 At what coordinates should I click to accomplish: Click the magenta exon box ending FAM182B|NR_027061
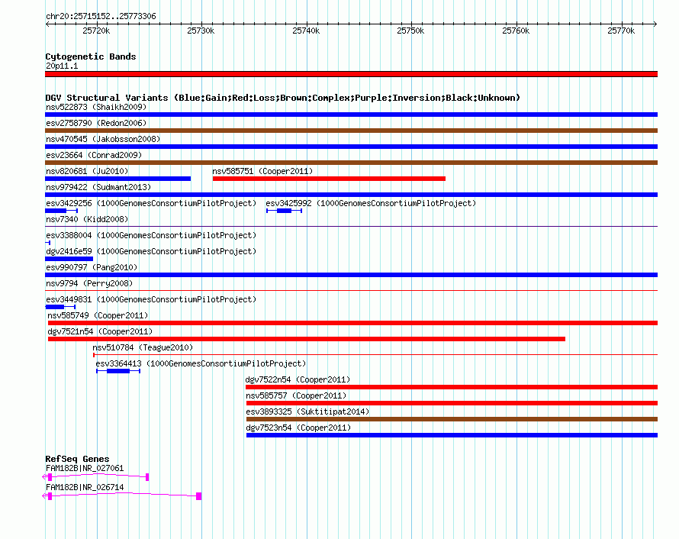tap(147, 477)
